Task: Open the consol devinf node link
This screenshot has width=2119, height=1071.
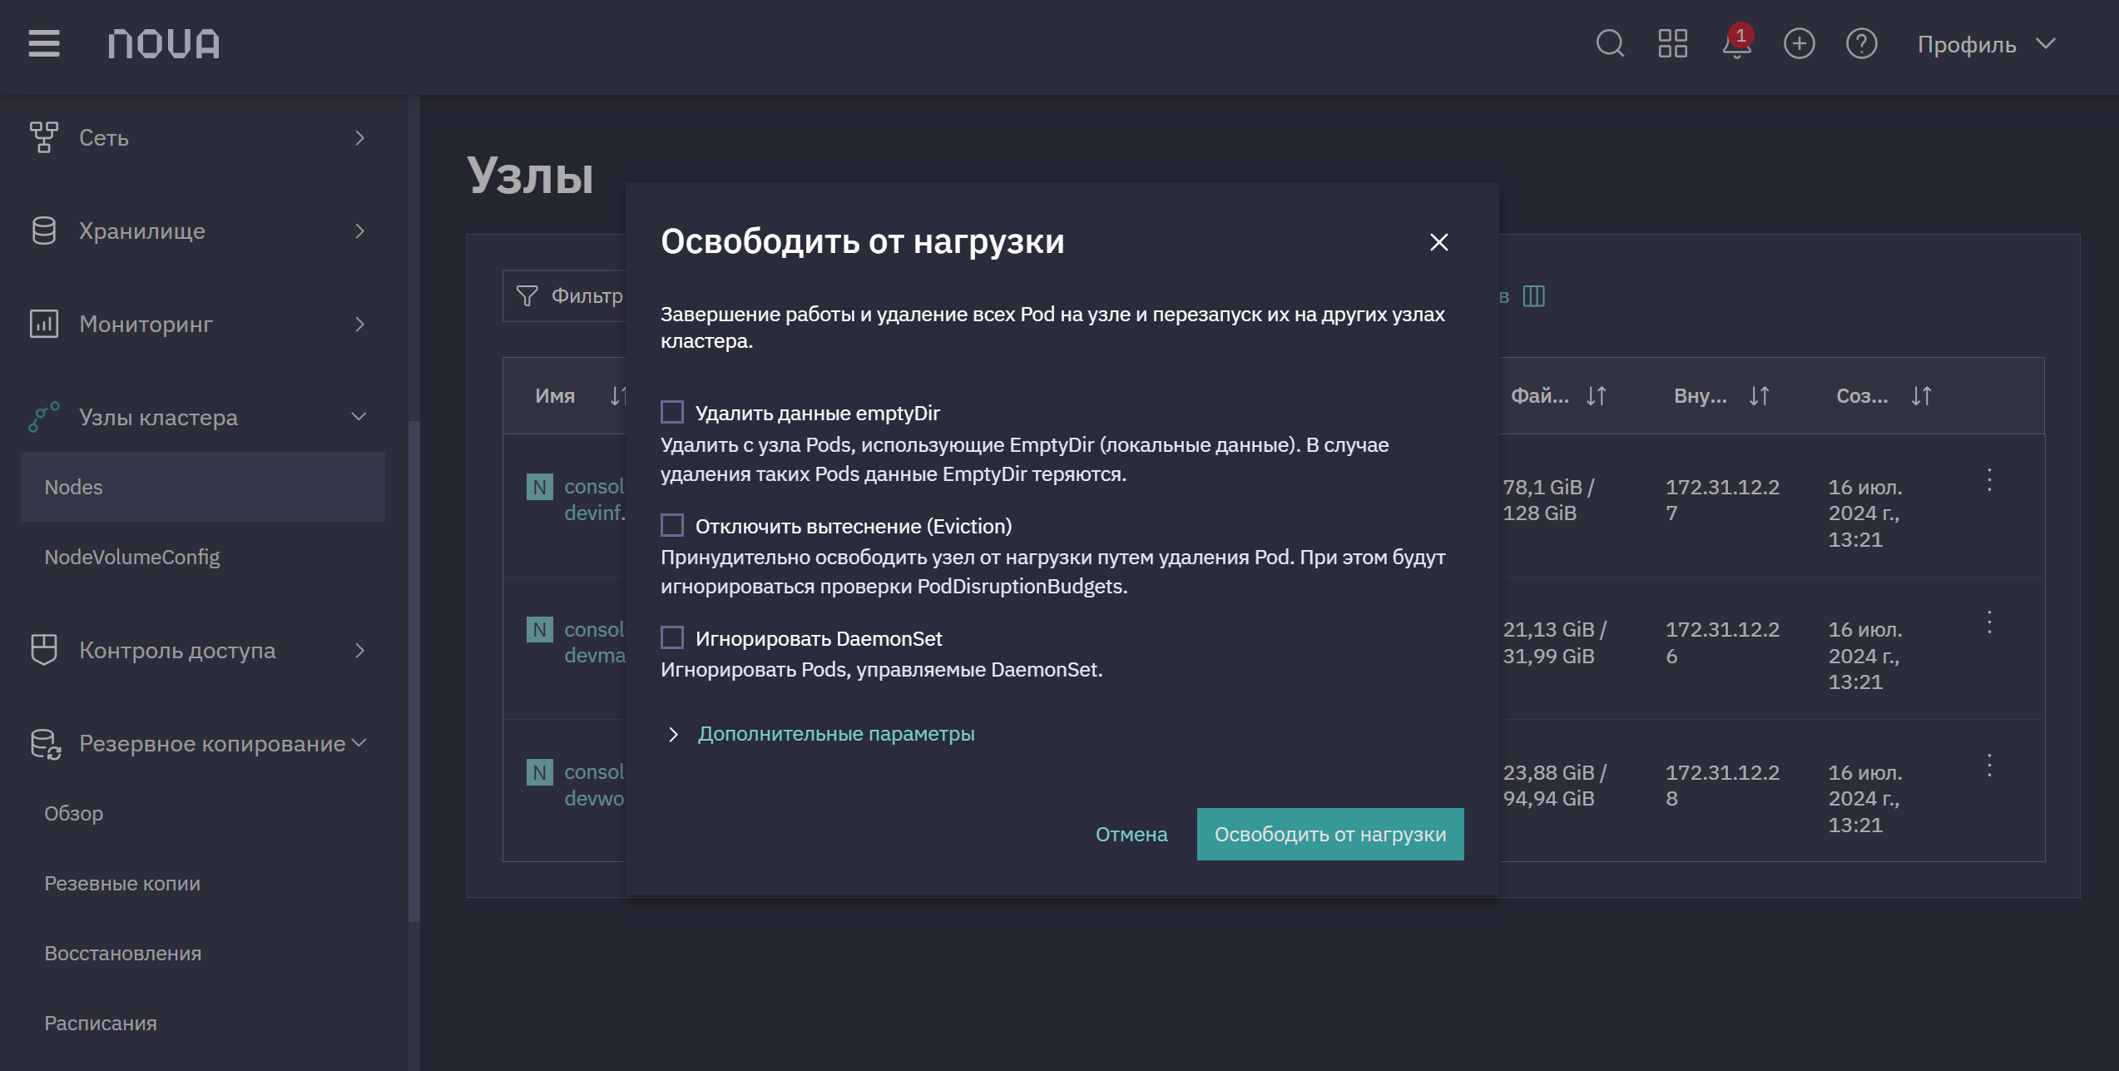Action: [x=595, y=499]
